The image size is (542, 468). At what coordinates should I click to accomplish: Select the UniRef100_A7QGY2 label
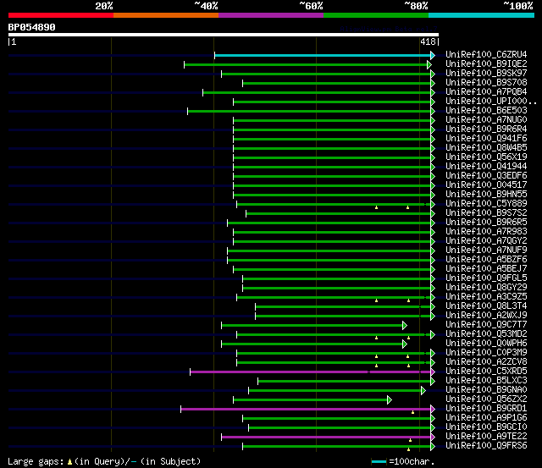click(x=486, y=241)
